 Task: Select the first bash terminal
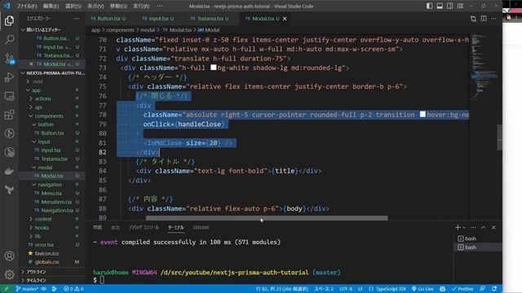coord(478,238)
